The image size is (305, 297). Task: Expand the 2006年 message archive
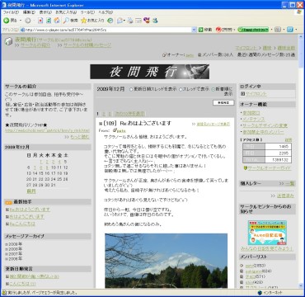pyautogui.click(x=7, y=258)
